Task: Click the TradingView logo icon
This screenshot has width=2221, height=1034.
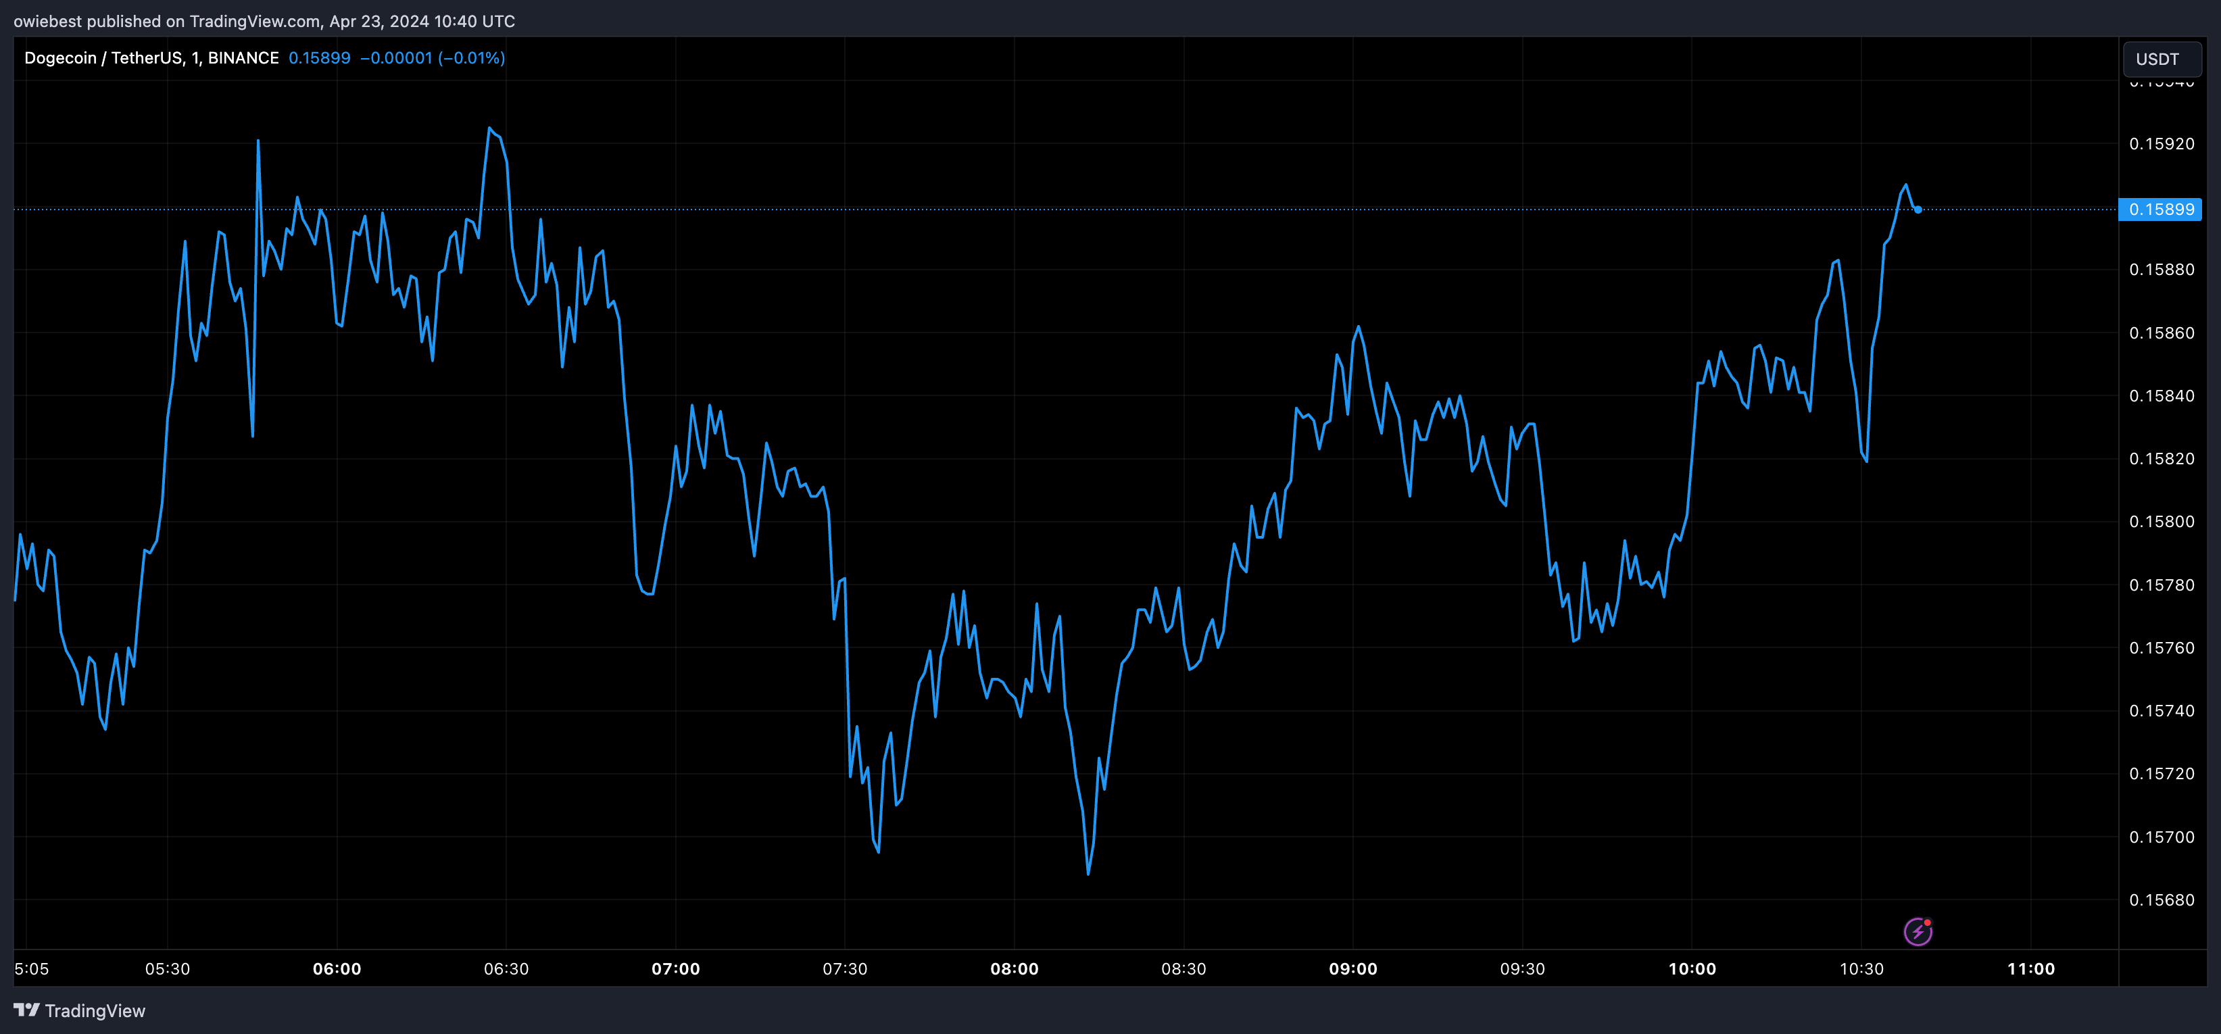Action: pyautogui.click(x=26, y=1010)
